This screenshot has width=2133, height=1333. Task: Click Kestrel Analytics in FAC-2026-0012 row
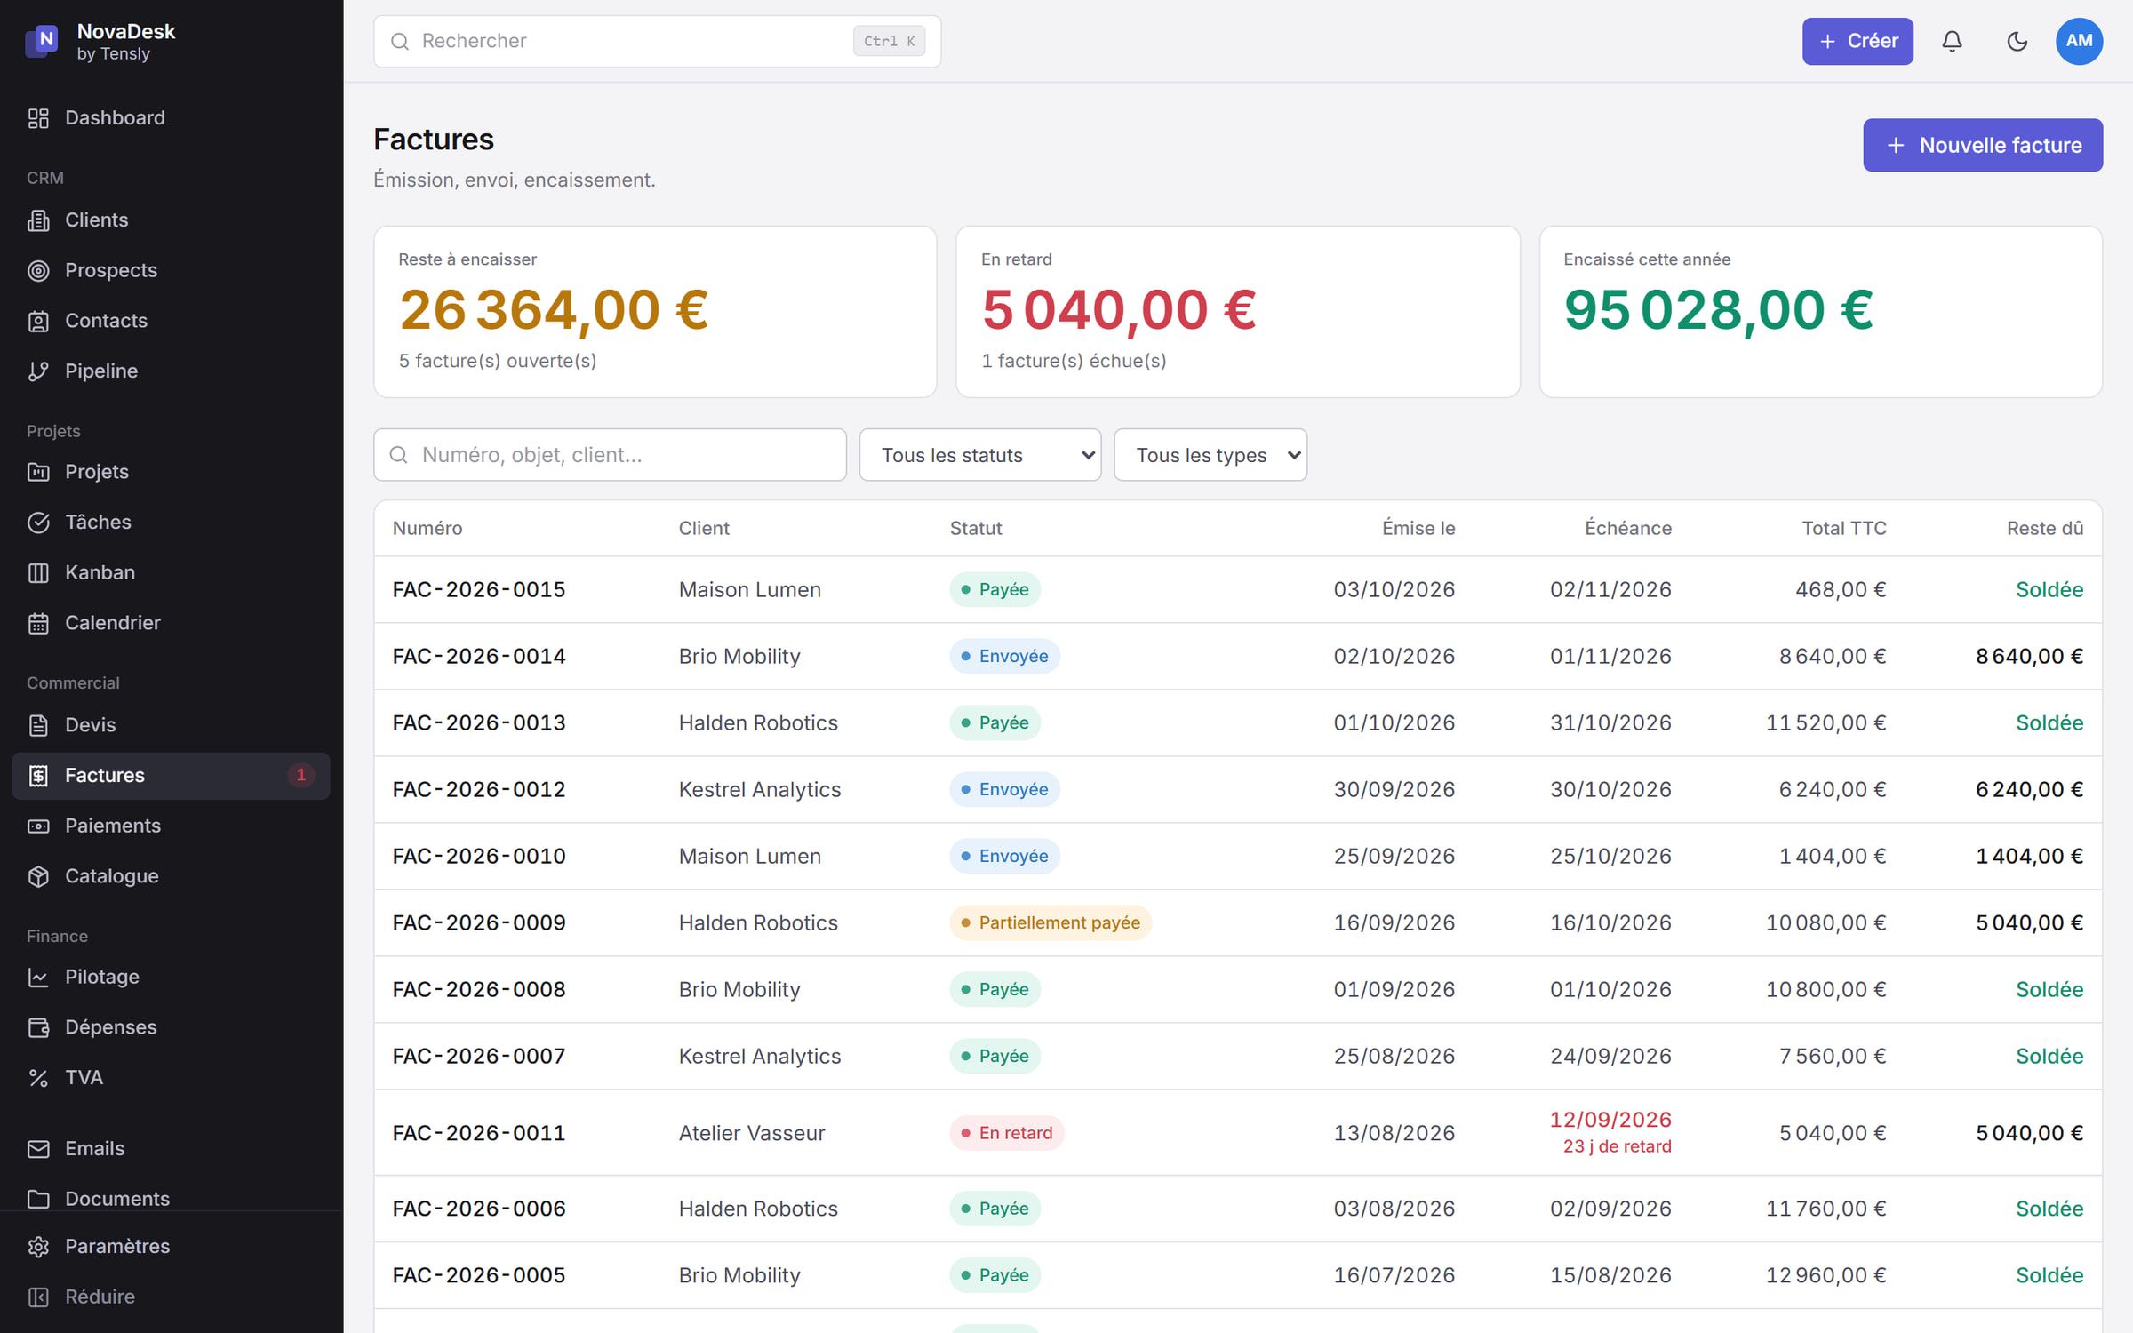(x=760, y=790)
